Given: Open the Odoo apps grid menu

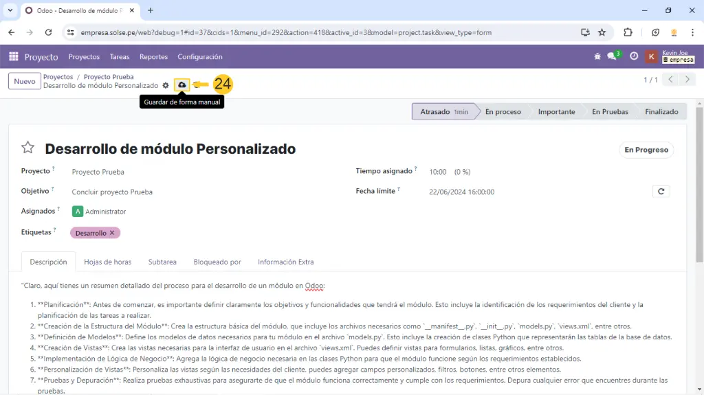Looking at the screenshot, I should point(13,57).
